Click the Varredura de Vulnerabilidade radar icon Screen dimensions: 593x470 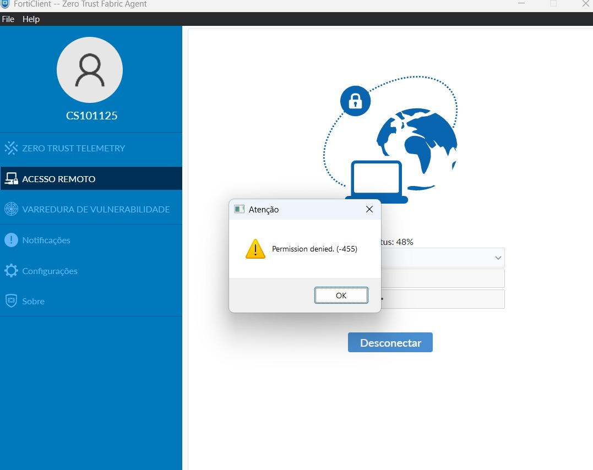11,209
